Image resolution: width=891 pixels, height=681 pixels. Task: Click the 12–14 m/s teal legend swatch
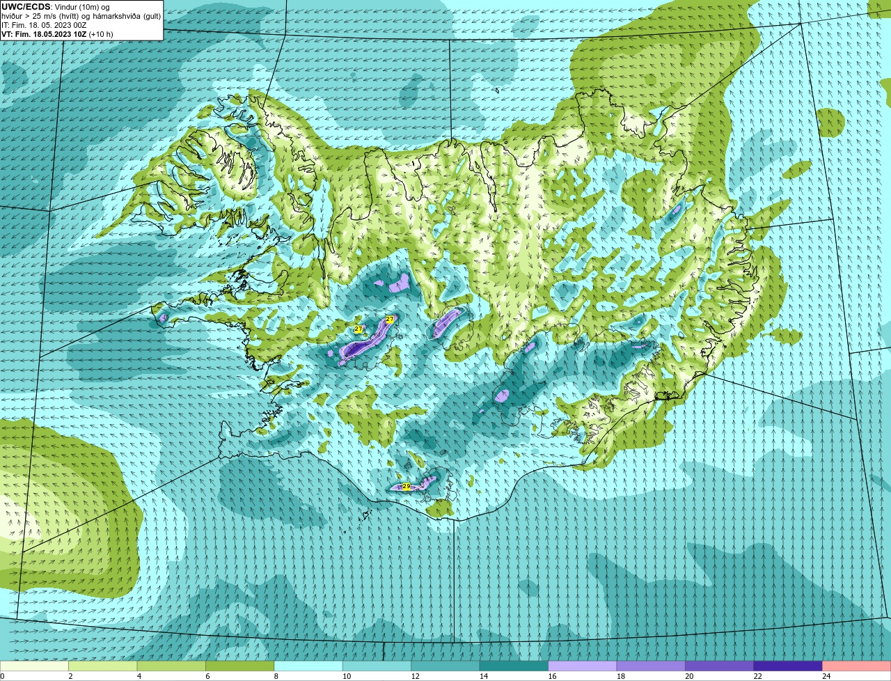click(445, 666)
